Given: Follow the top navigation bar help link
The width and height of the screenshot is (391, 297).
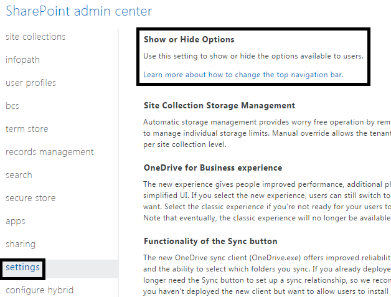Looking at the screenshot, I should click(x=243, y=75).
